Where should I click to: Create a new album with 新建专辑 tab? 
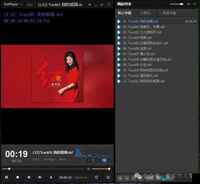coord(168,13)
